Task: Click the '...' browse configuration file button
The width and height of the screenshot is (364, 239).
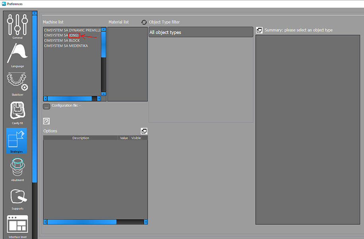Action: click(47, 107)
